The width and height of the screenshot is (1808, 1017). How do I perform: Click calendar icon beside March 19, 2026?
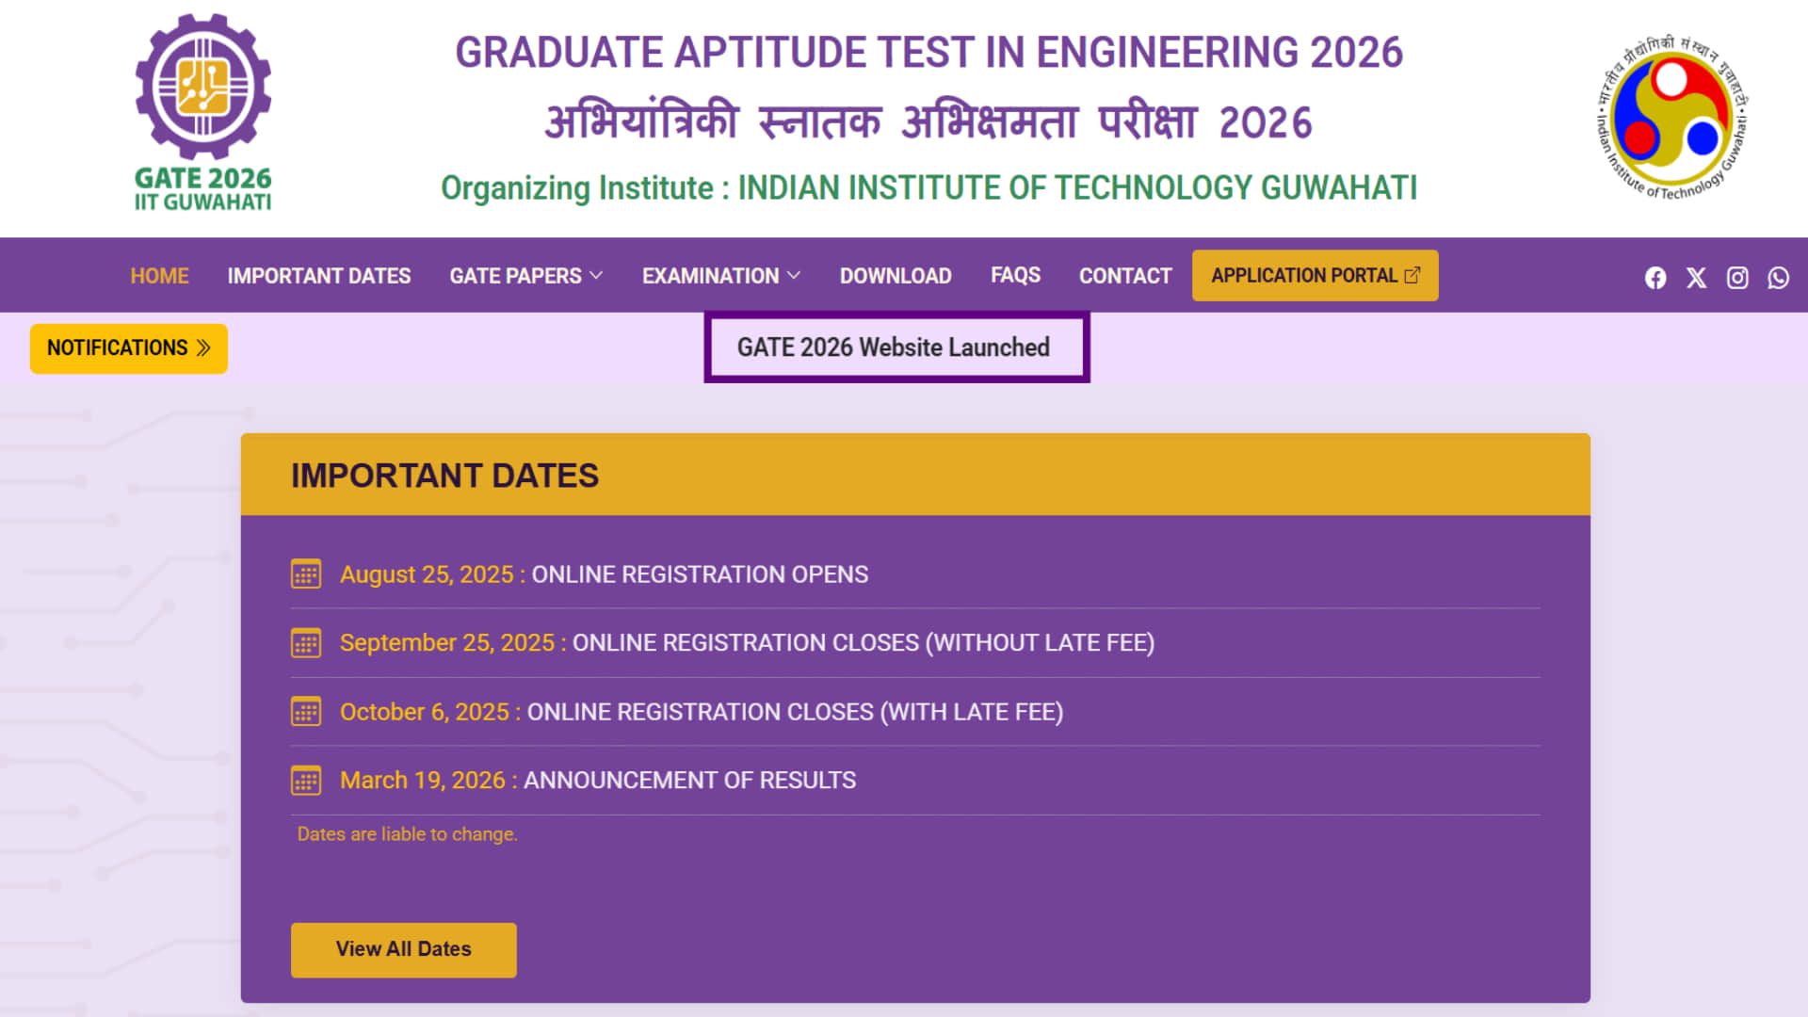click(x=306, y=781)
